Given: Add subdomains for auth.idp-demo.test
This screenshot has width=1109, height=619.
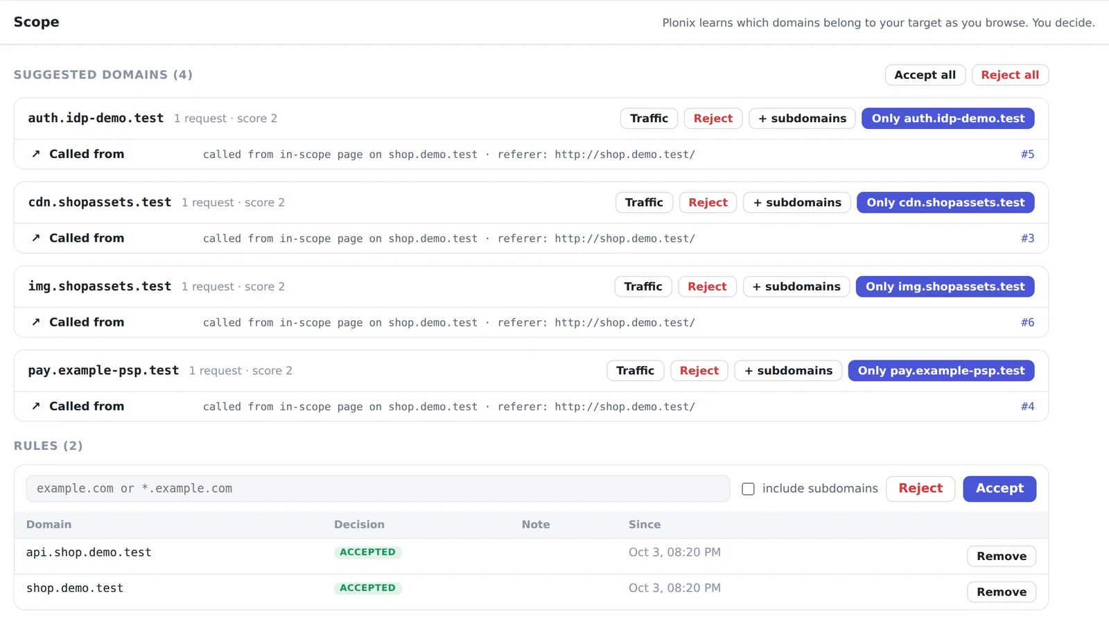Looking at the screenshot, I should pos(802,119).
